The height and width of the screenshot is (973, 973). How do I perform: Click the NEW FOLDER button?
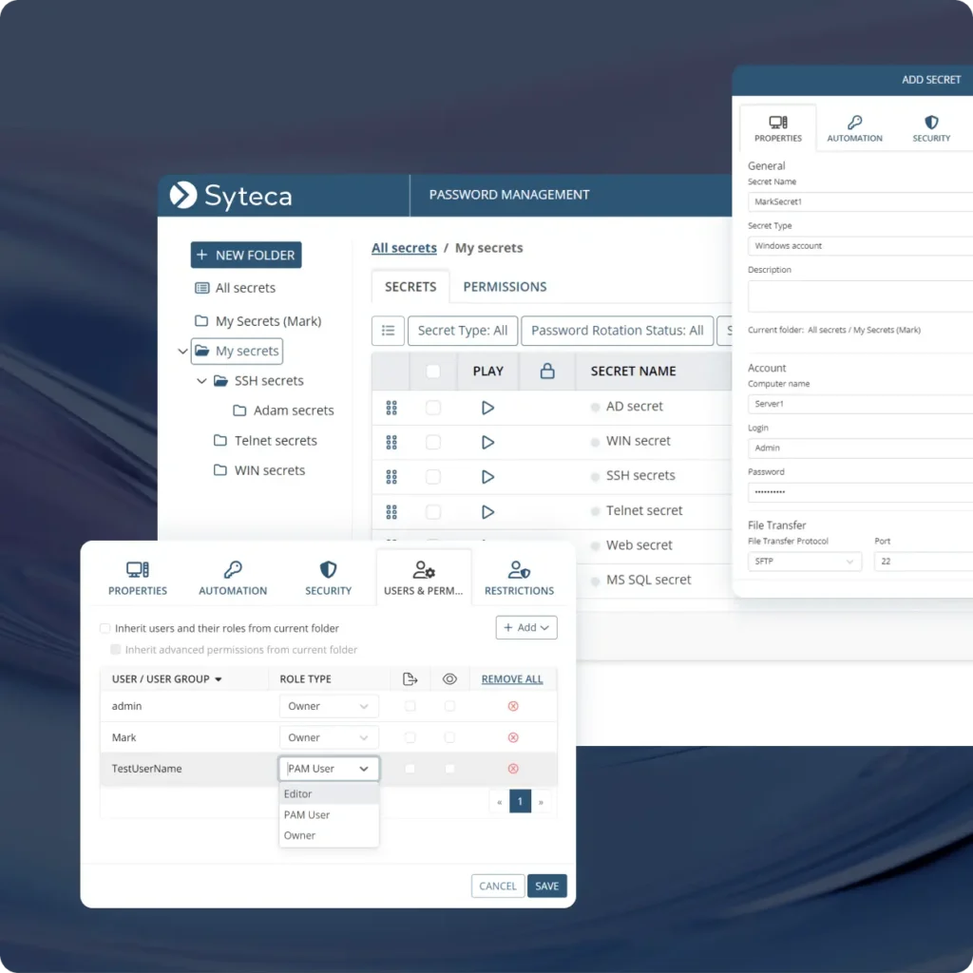pos(246,255)
